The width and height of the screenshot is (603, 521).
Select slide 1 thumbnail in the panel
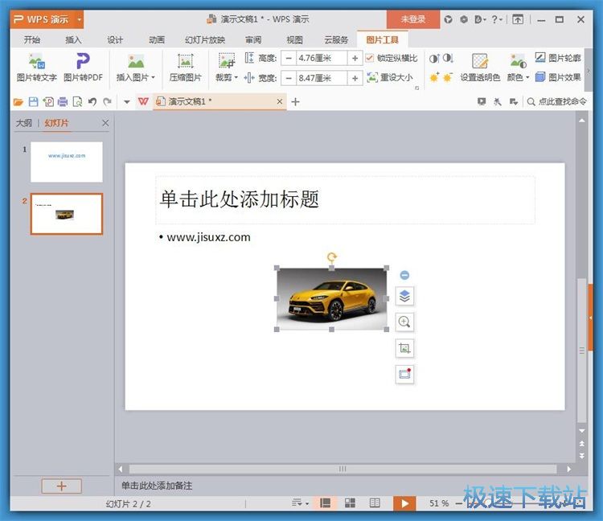[67, 162]
